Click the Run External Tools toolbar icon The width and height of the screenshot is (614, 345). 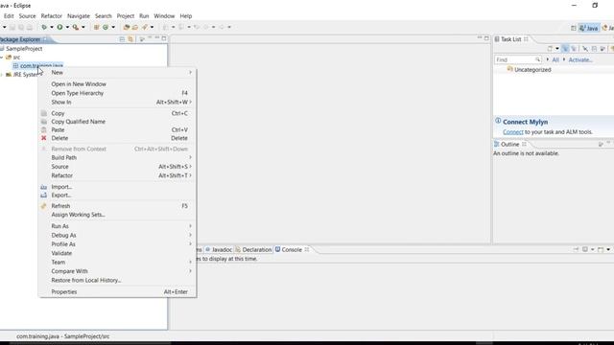(x=76, y=27)
